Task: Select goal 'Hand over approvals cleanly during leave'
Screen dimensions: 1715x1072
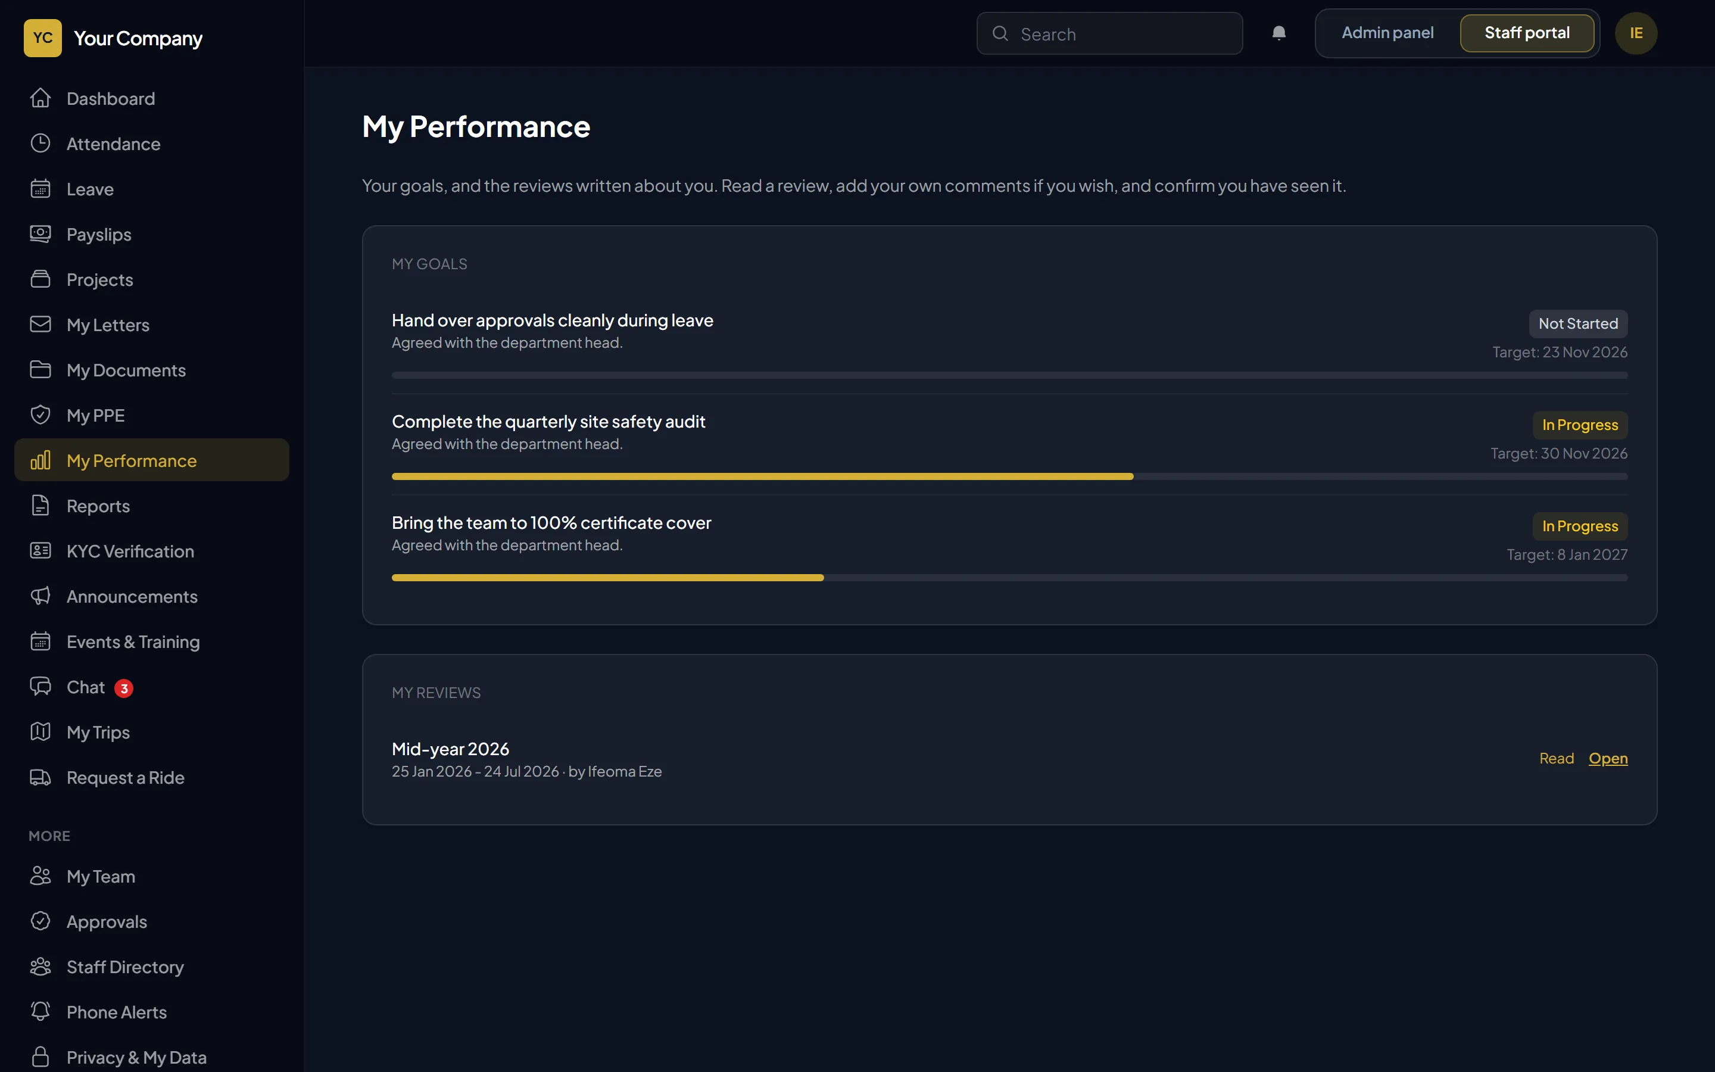Action: point(552,320)
